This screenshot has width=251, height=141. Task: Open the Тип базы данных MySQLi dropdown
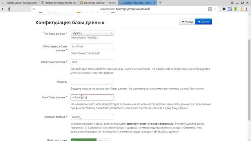point(92,33)
